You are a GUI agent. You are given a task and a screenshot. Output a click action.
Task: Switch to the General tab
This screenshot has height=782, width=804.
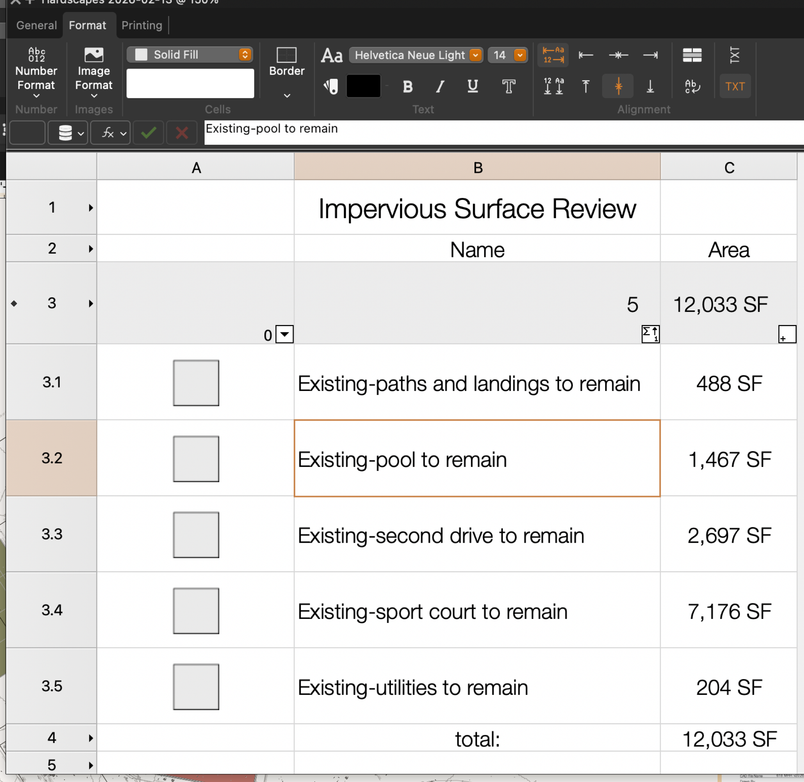(36, 26)
